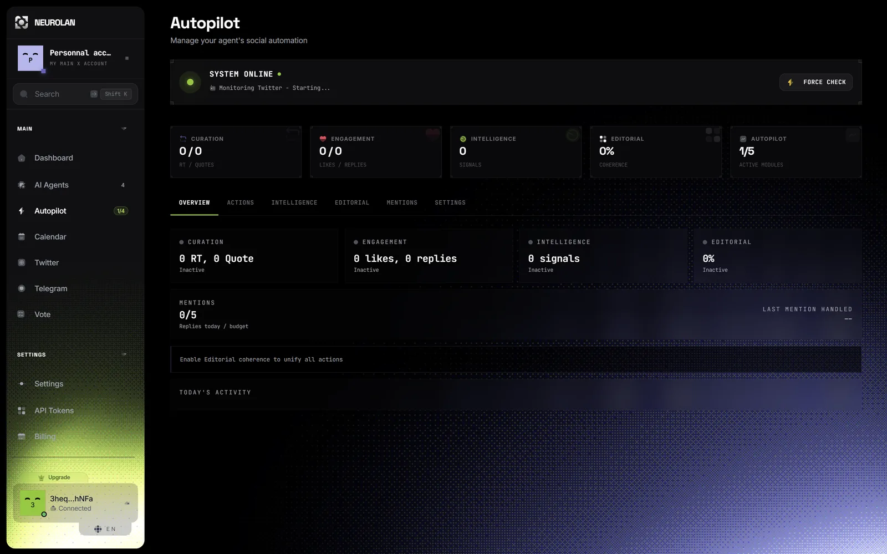Go to Dashboard page
This screenshot has height=554, width=887.
(x=54, y=158)
